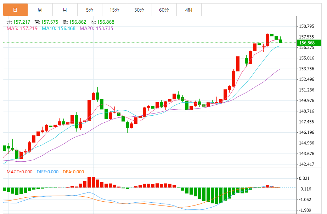Screen dimensions: 327x214
Task: Click the 144.936 price axis label
Action: pyautogui.click(x=306, y=143)
